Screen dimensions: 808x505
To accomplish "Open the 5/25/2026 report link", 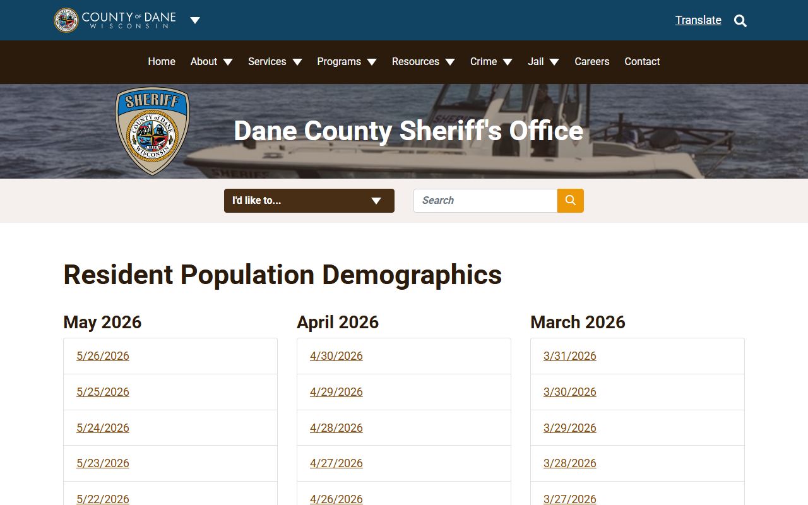I will (x=103, y=392).
